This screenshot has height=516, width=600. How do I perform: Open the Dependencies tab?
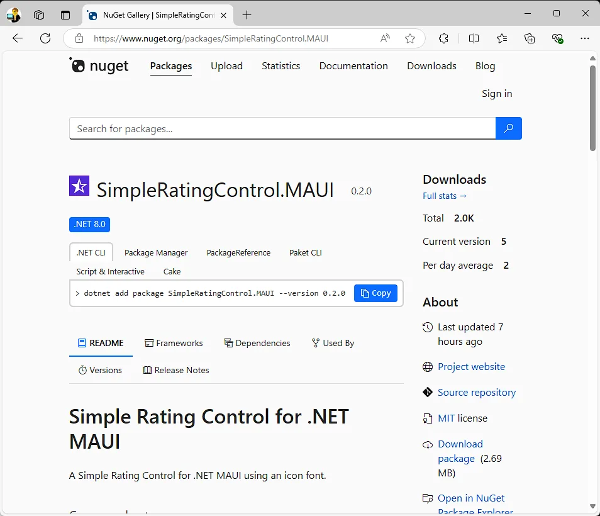click(x=257, y=343)
